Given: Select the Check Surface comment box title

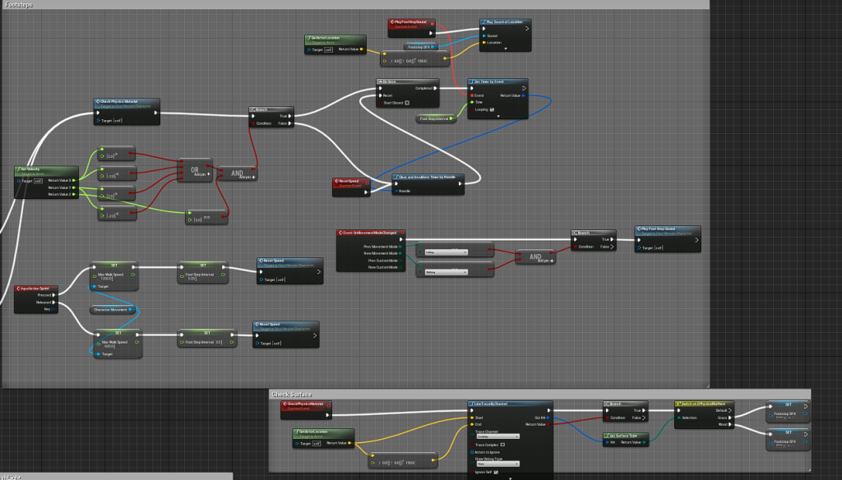Looking at the screenshot, I should [292, 395].
